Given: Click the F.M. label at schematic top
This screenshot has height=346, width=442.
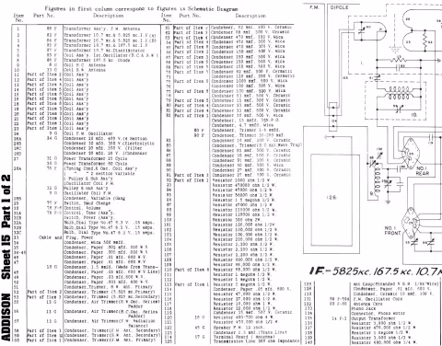Looking at the screenshot, I should click(x=314, y=7).
